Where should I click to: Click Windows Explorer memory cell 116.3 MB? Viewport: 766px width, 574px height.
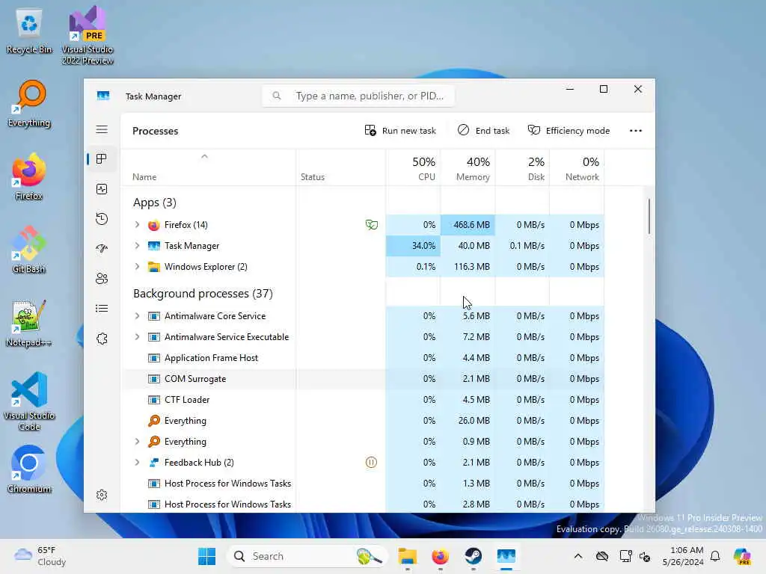[x=468, y=267]
